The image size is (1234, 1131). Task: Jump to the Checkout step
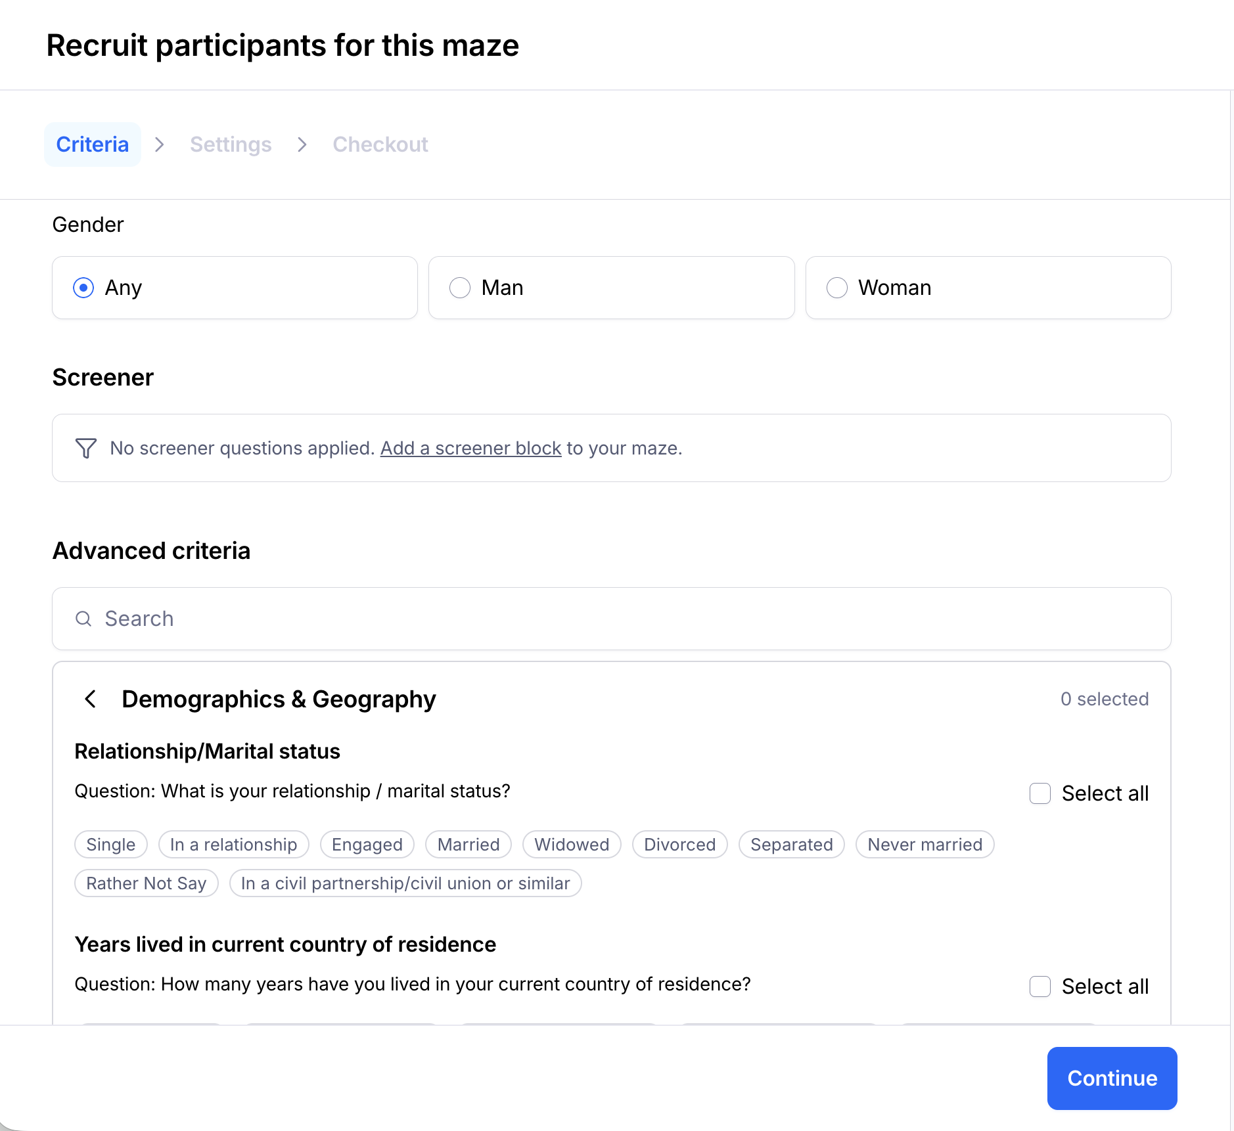380,144
